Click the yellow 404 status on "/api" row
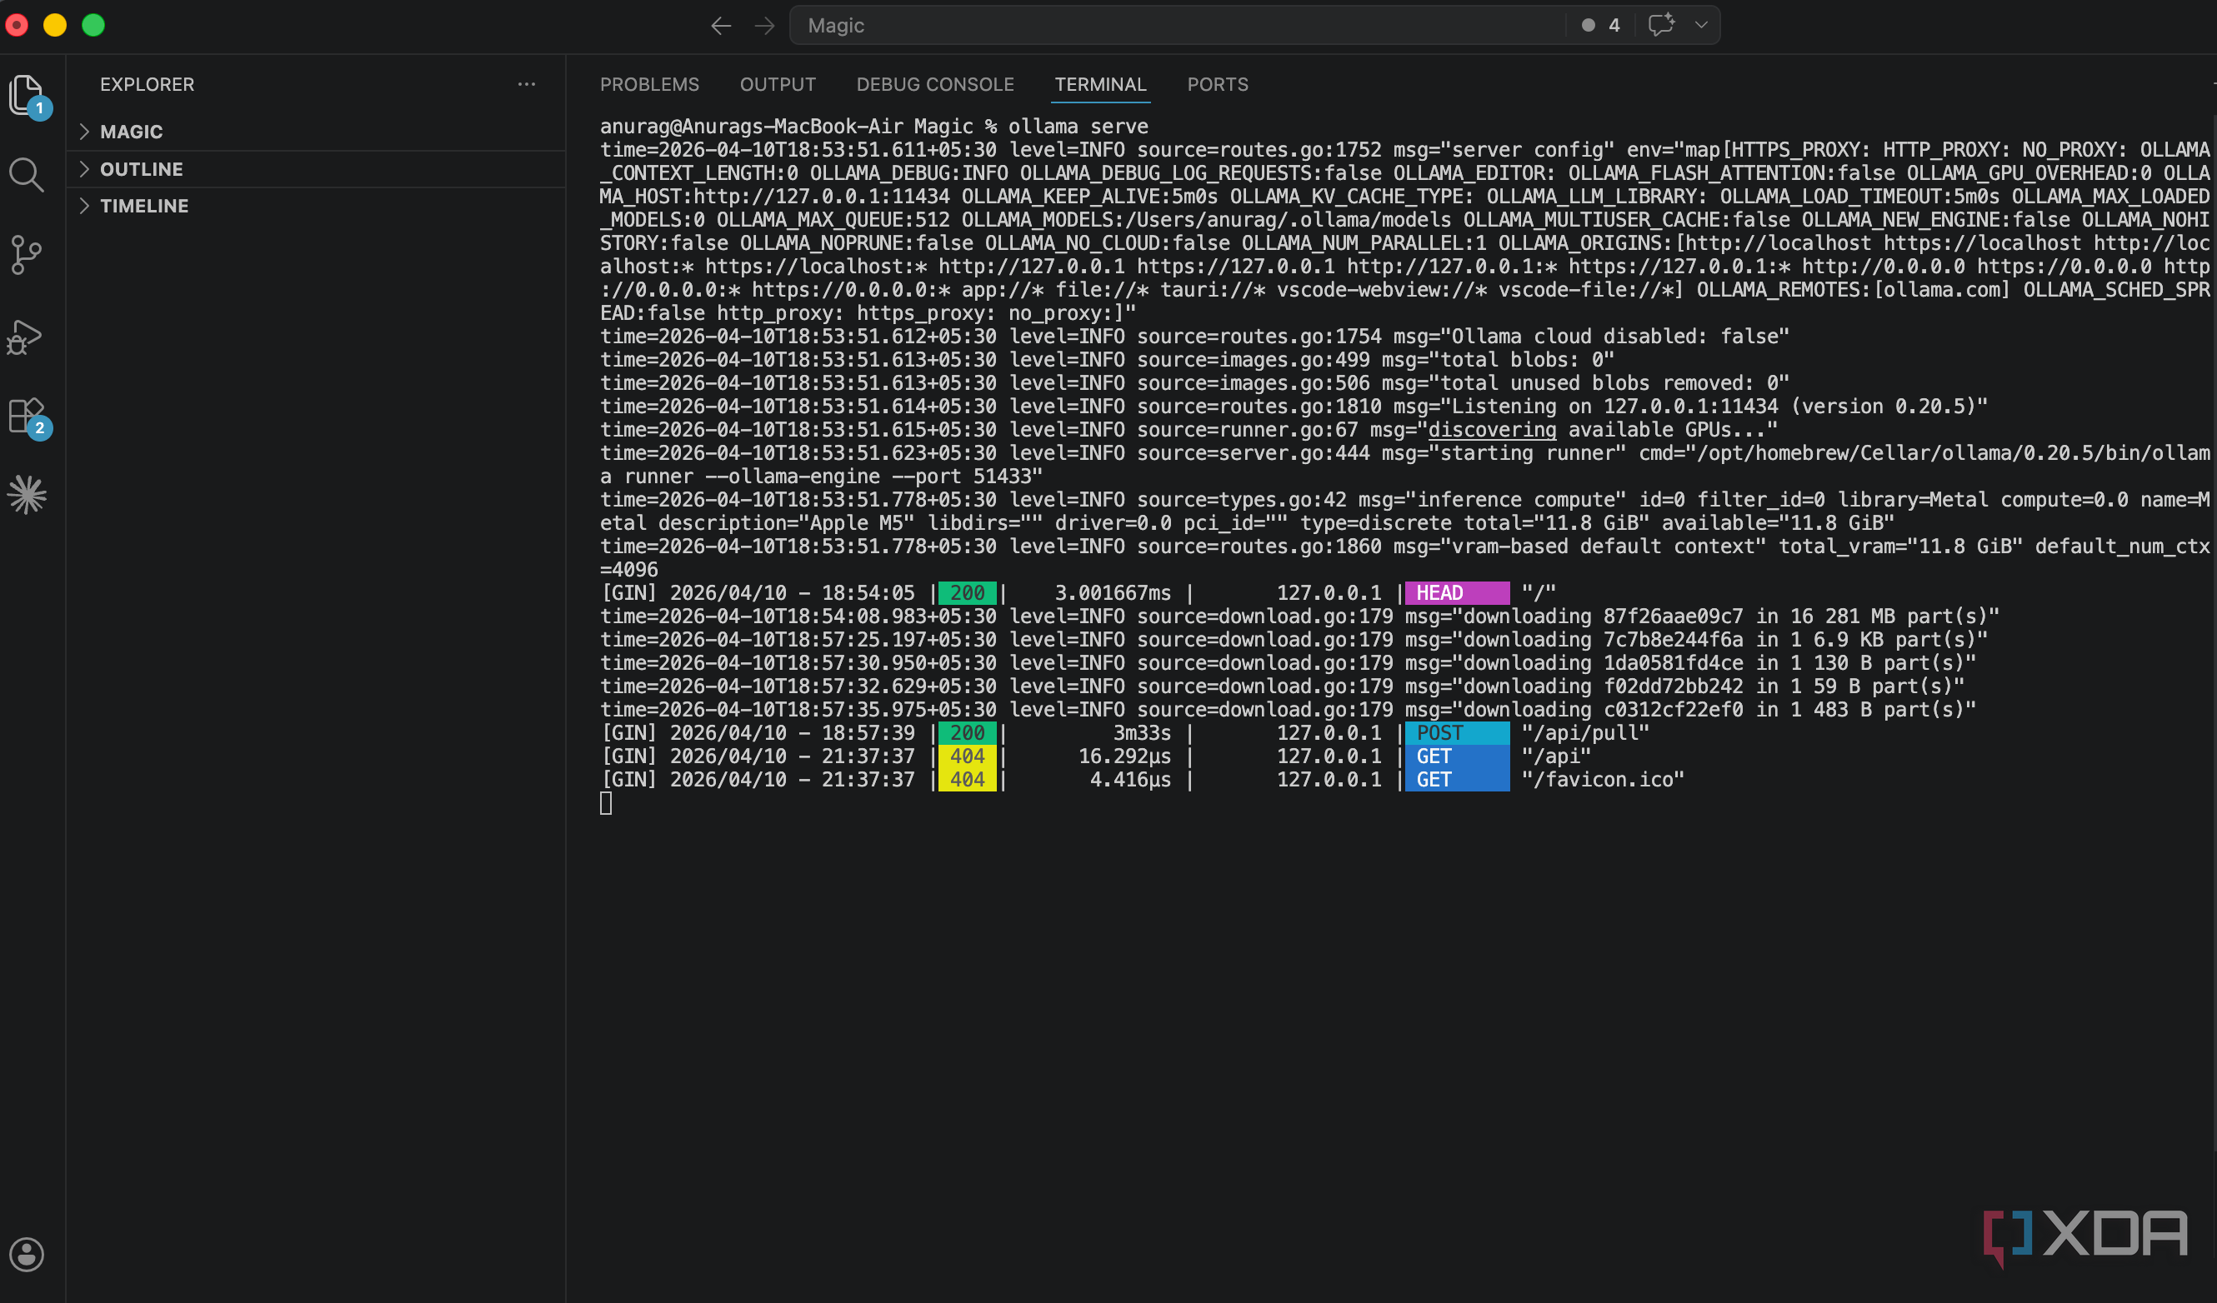The height and width of the screenshot is (1303, 2217). [967, 756]
